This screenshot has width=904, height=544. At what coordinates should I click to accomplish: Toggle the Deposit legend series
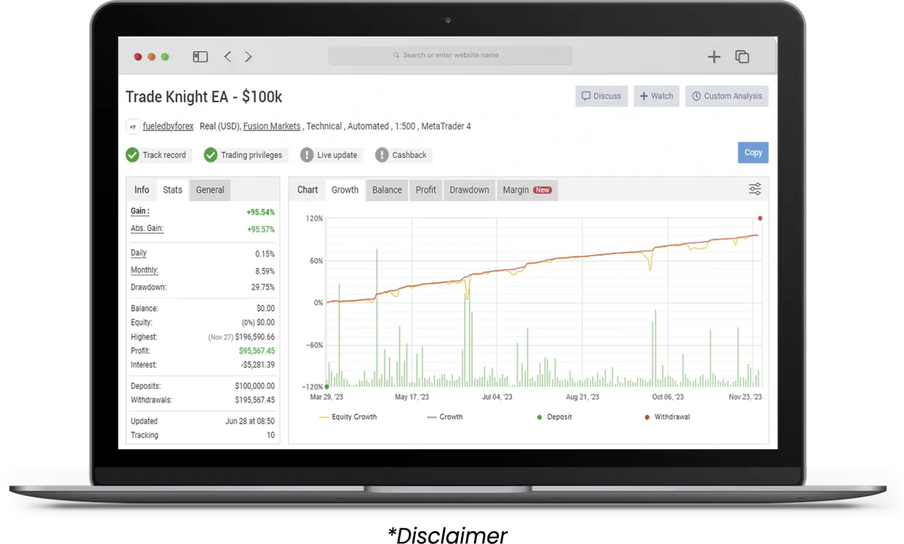[554, 417]
